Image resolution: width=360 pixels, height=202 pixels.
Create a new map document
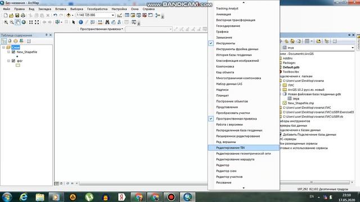pyautogui.click(x=6, y=15)
